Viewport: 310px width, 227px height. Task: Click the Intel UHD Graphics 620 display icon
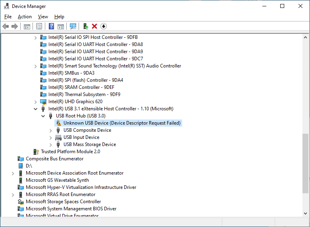coord(43,102)
